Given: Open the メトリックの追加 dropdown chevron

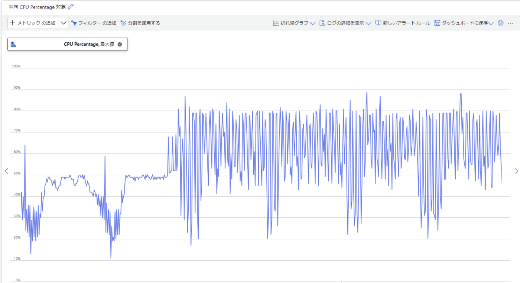Looking at the screenshot, I should point(64,23).
